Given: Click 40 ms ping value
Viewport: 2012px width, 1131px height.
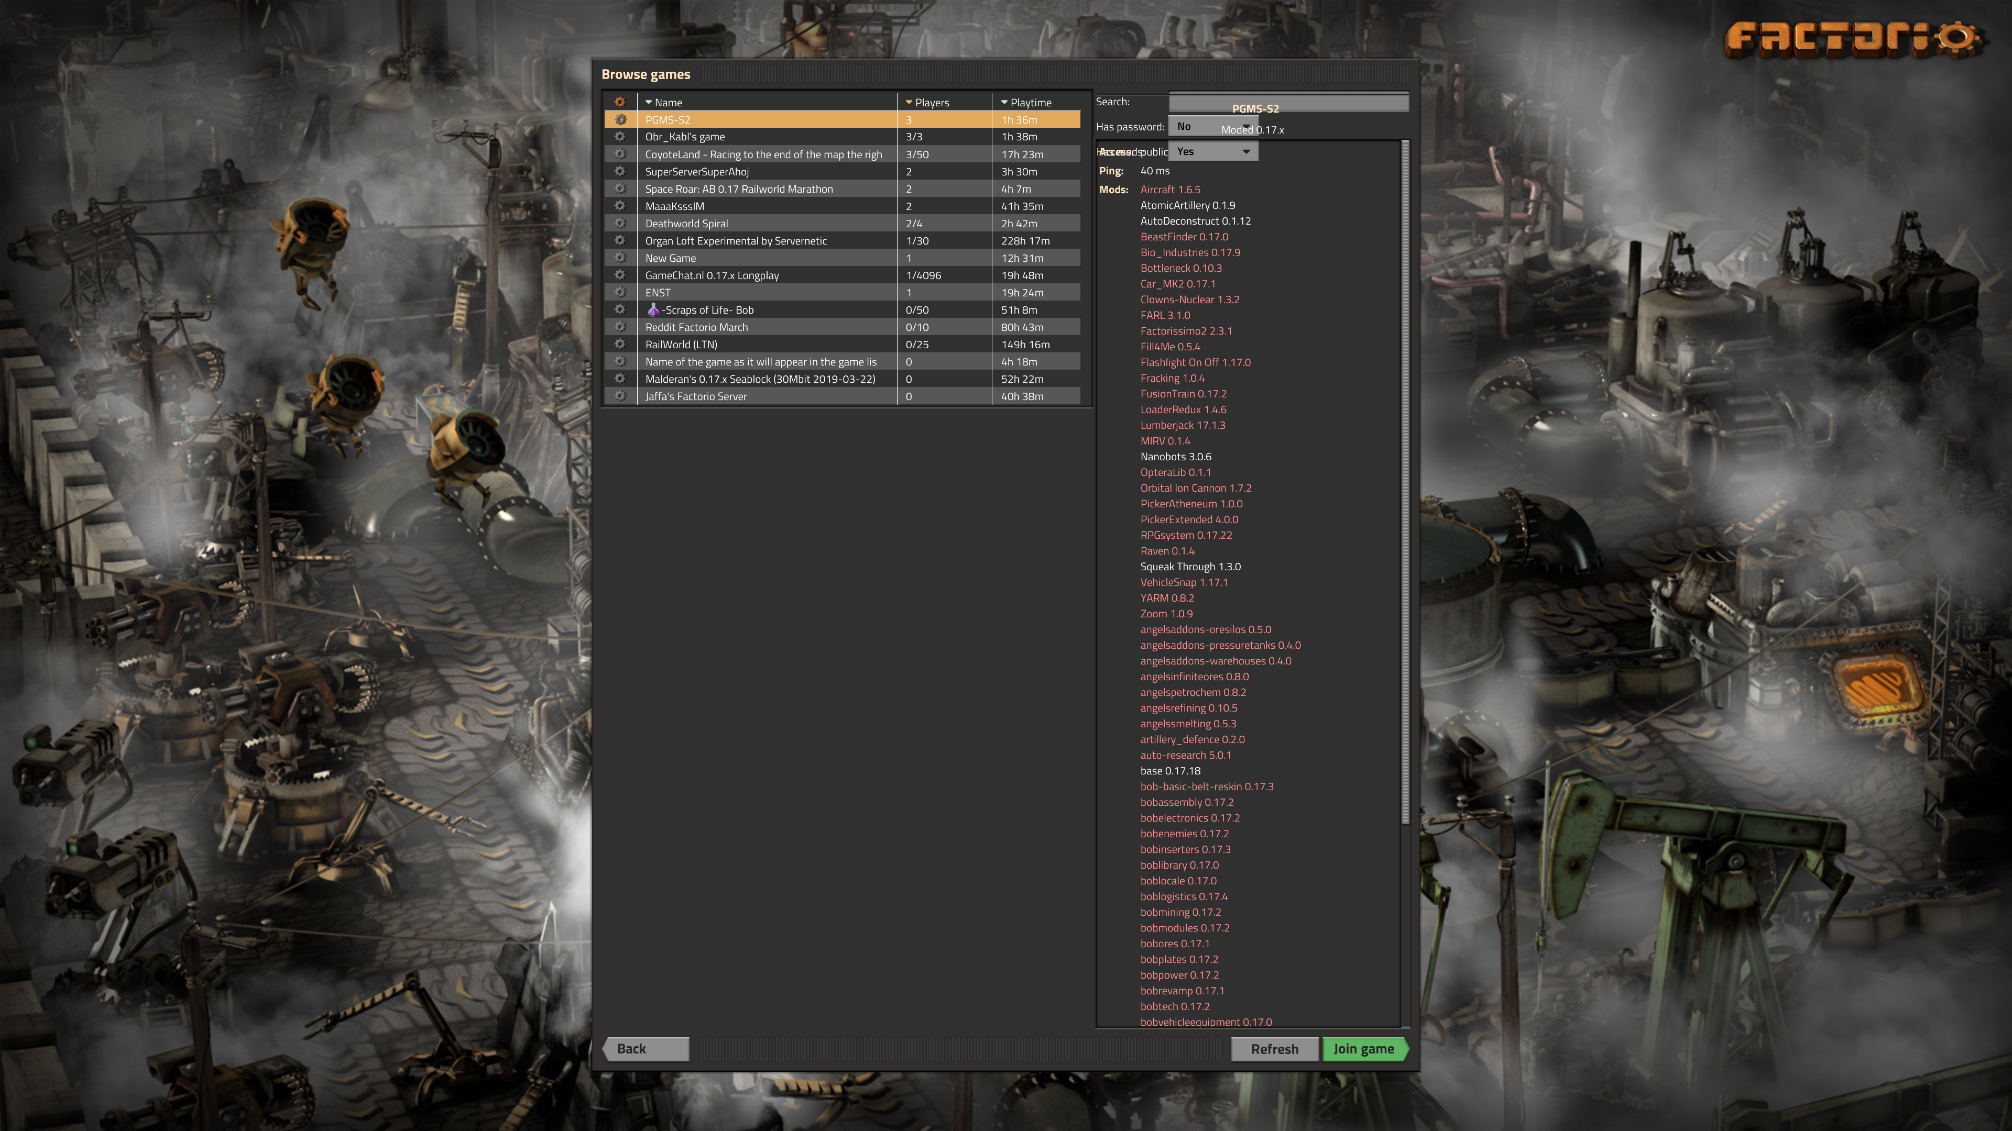Looking at the screenshot, I should coord(1154,170).
